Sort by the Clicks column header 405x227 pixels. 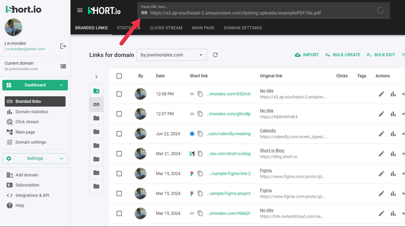coord(342,76)
